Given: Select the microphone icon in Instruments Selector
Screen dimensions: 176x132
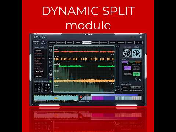Looking at the screenshot, I should (36, 85).
